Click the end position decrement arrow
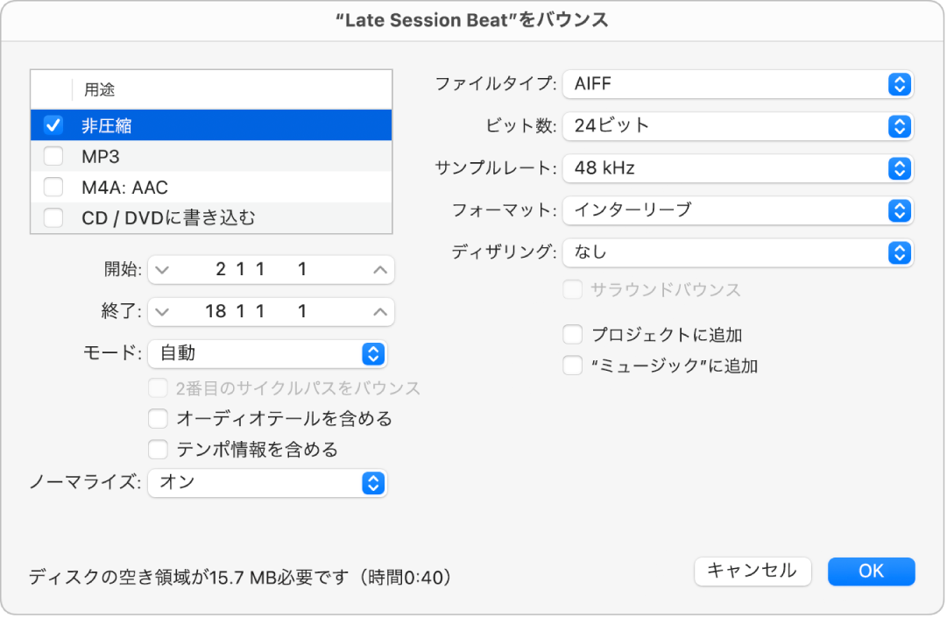This screenshot has width=947, height=618. coord(162,311)
